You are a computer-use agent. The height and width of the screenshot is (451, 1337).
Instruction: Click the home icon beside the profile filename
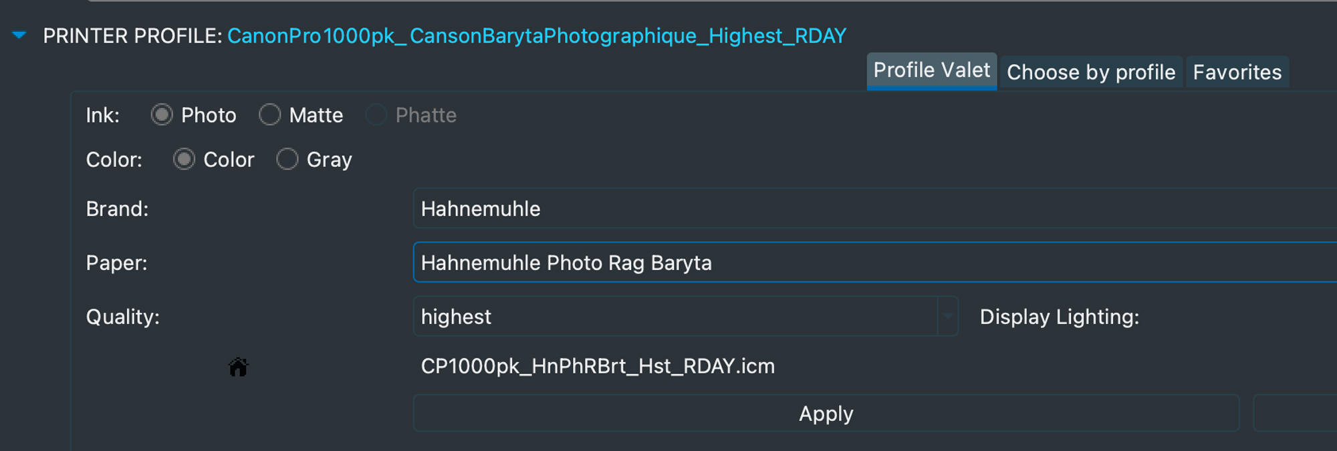point(238,367)
